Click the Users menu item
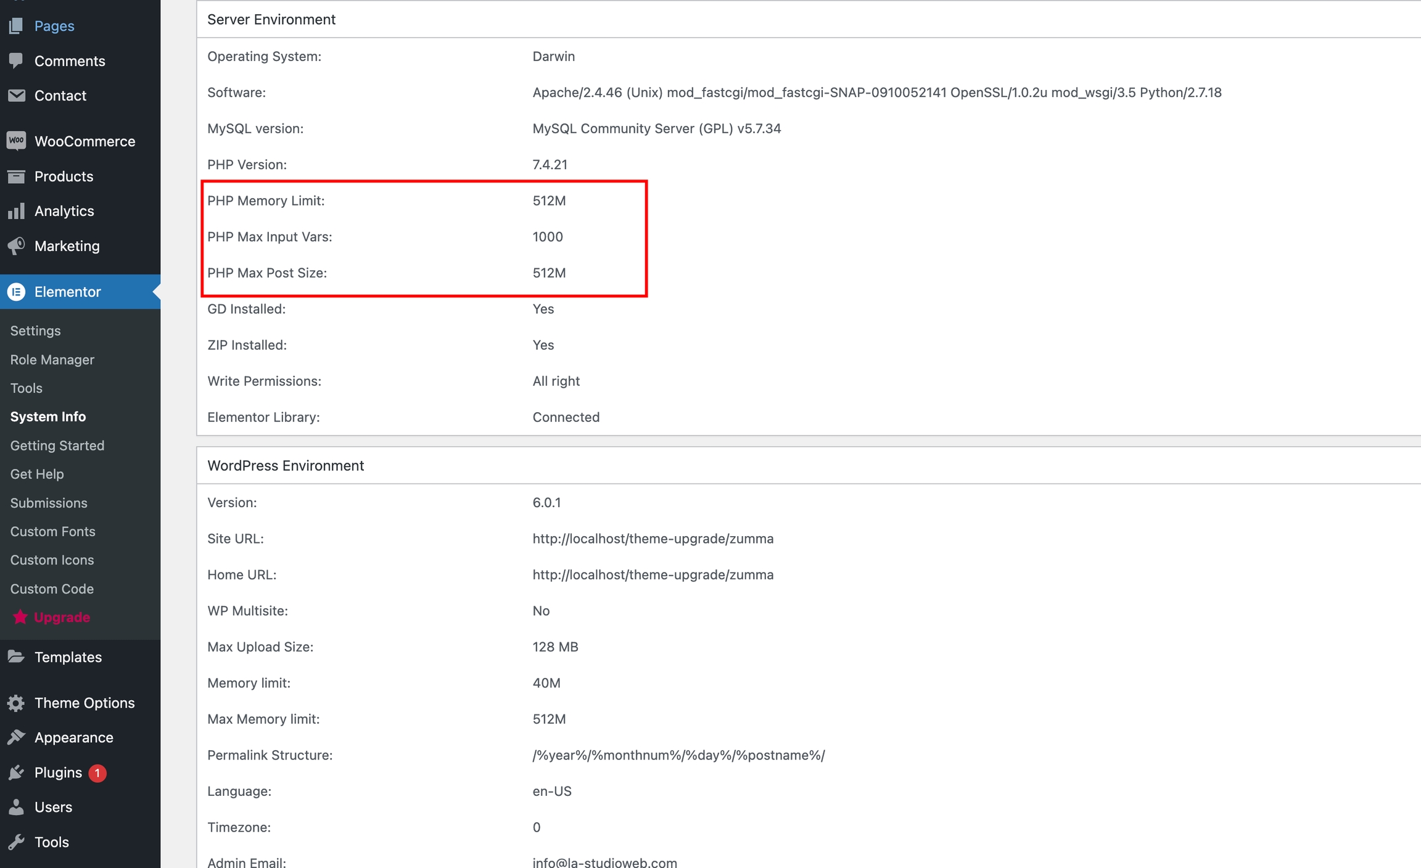1421x868 pixels. coord(53,807)
